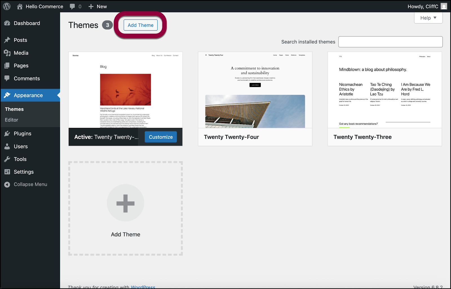Viewport: 451px width, 289px height.
Task: Click the Hello Commerce site link
Action: pos(45,6)
